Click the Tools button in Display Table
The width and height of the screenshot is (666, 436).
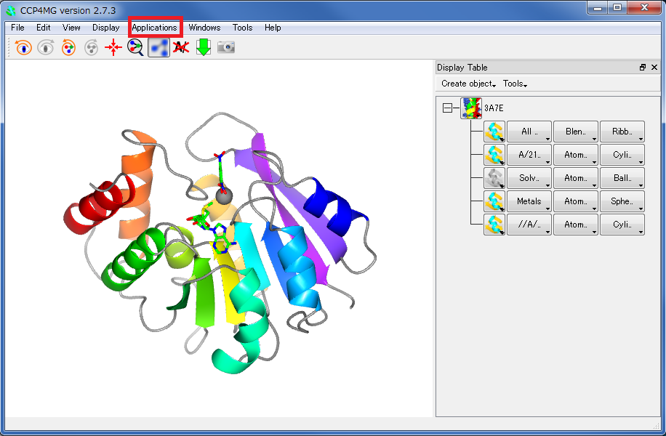(515, 84)
